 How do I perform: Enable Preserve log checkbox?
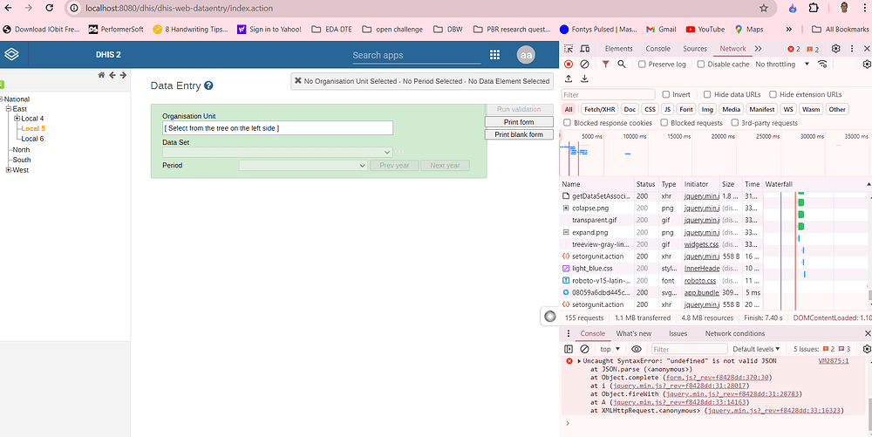point(642,65)
